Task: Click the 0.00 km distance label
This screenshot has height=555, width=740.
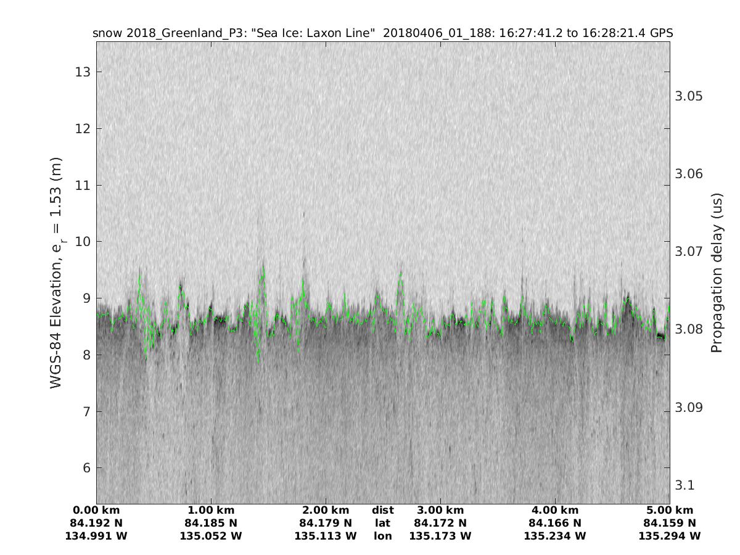Action: (96, 510)
